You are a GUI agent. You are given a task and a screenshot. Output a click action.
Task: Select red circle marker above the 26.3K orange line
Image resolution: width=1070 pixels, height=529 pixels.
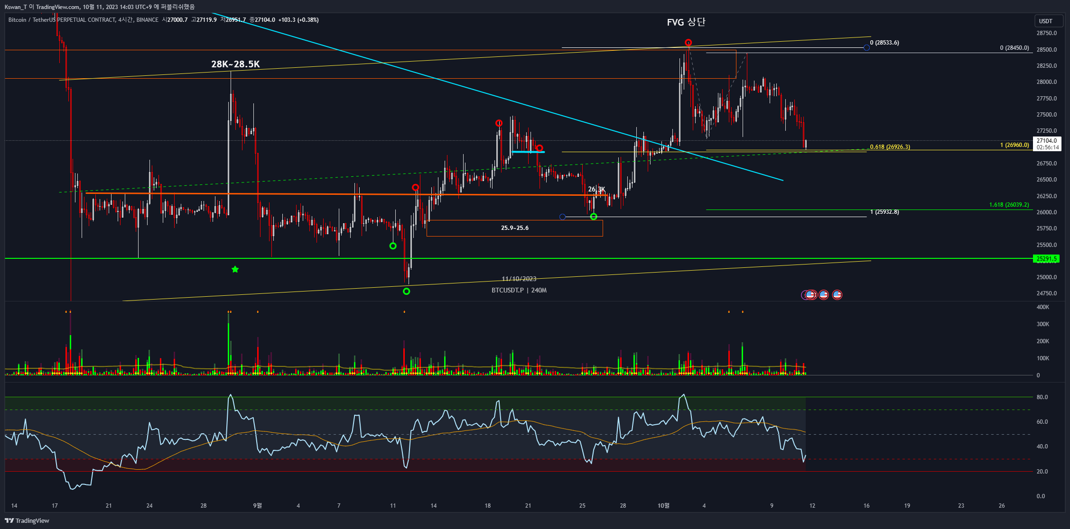[x=416, y=188]
